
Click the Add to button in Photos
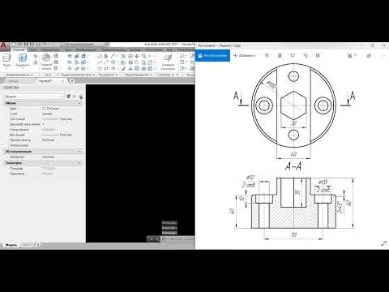[244, 55]
